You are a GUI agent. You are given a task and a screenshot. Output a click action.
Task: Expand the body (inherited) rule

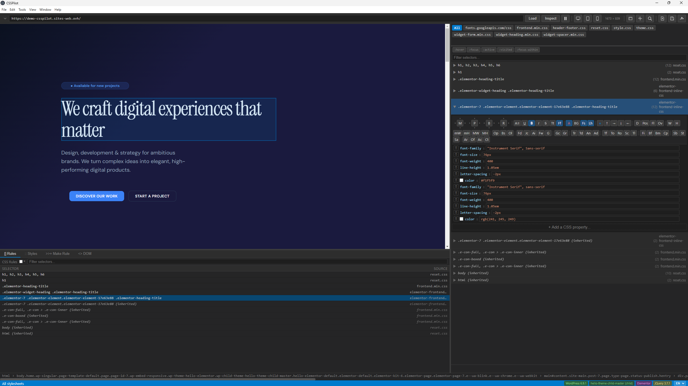click(x=454, y=273)
